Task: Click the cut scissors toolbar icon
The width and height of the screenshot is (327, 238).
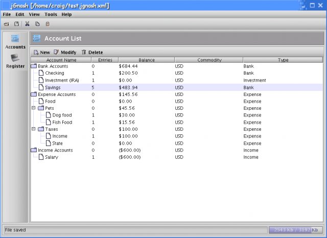Action: 27,24
